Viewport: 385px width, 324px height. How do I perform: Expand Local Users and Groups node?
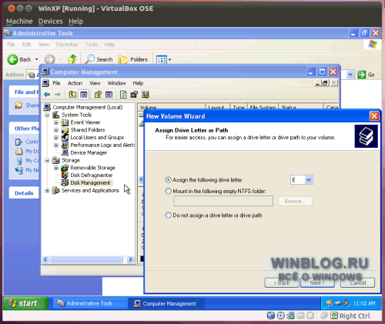[x=56, y=138]
